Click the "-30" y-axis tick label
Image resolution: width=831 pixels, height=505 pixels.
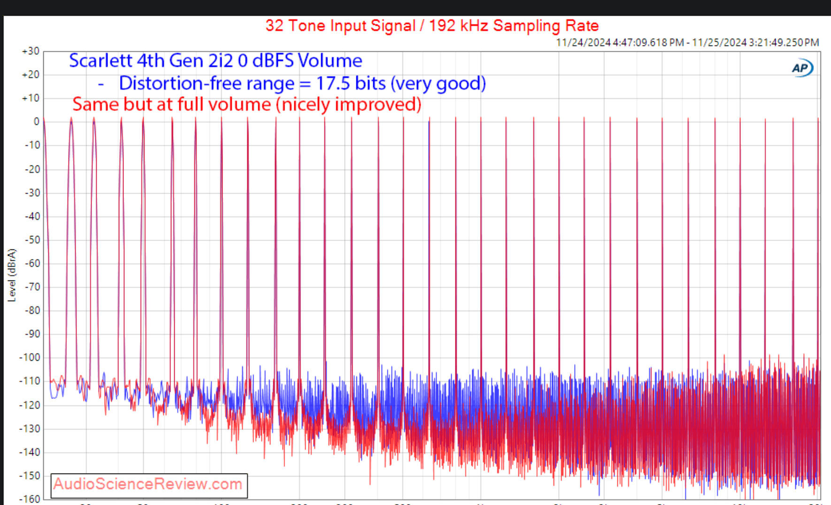click(32, 193)
